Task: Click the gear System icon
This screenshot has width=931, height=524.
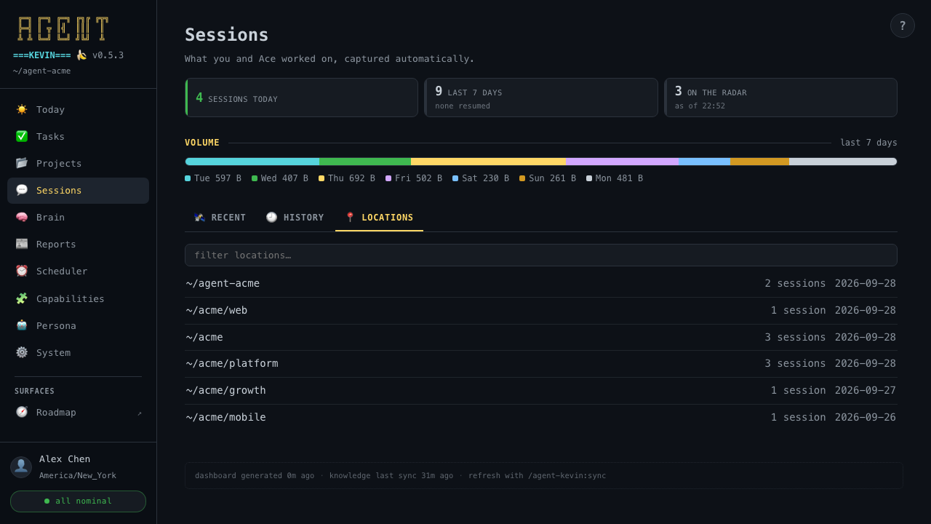Action: click(22, 352)
